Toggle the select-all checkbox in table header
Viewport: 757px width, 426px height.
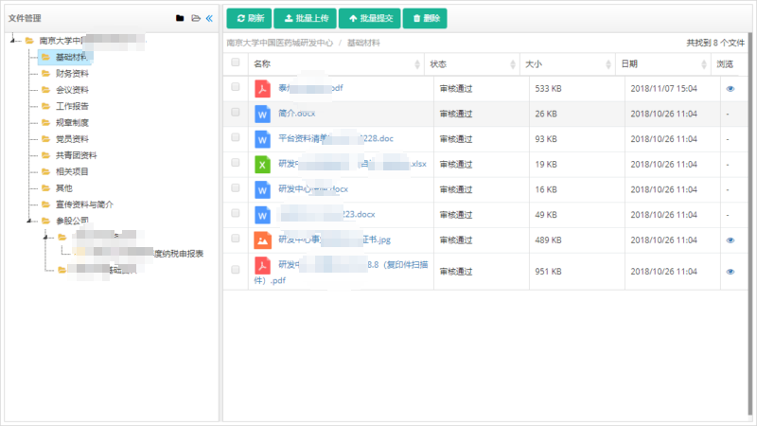click(236, 63)
